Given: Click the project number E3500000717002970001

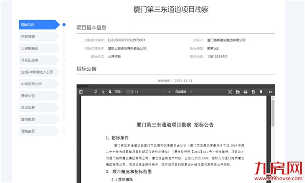Looking at the screenshot, I should tap(126, 40).
